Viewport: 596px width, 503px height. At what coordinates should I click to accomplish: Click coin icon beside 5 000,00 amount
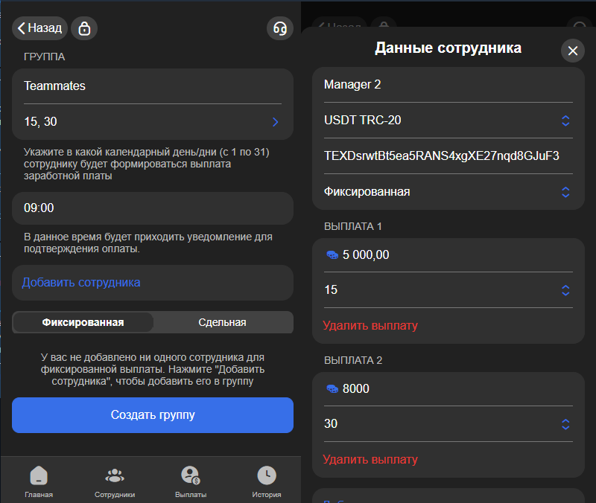[332, 255]
